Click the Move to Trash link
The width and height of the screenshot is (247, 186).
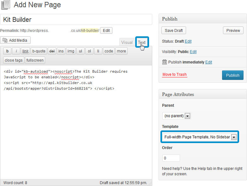pyautogui.click(x=175, y=75)
